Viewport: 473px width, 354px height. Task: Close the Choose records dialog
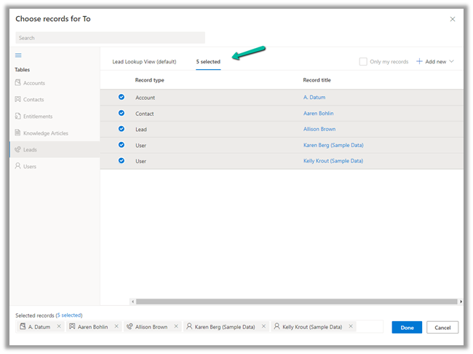click(x=452, y=19)
